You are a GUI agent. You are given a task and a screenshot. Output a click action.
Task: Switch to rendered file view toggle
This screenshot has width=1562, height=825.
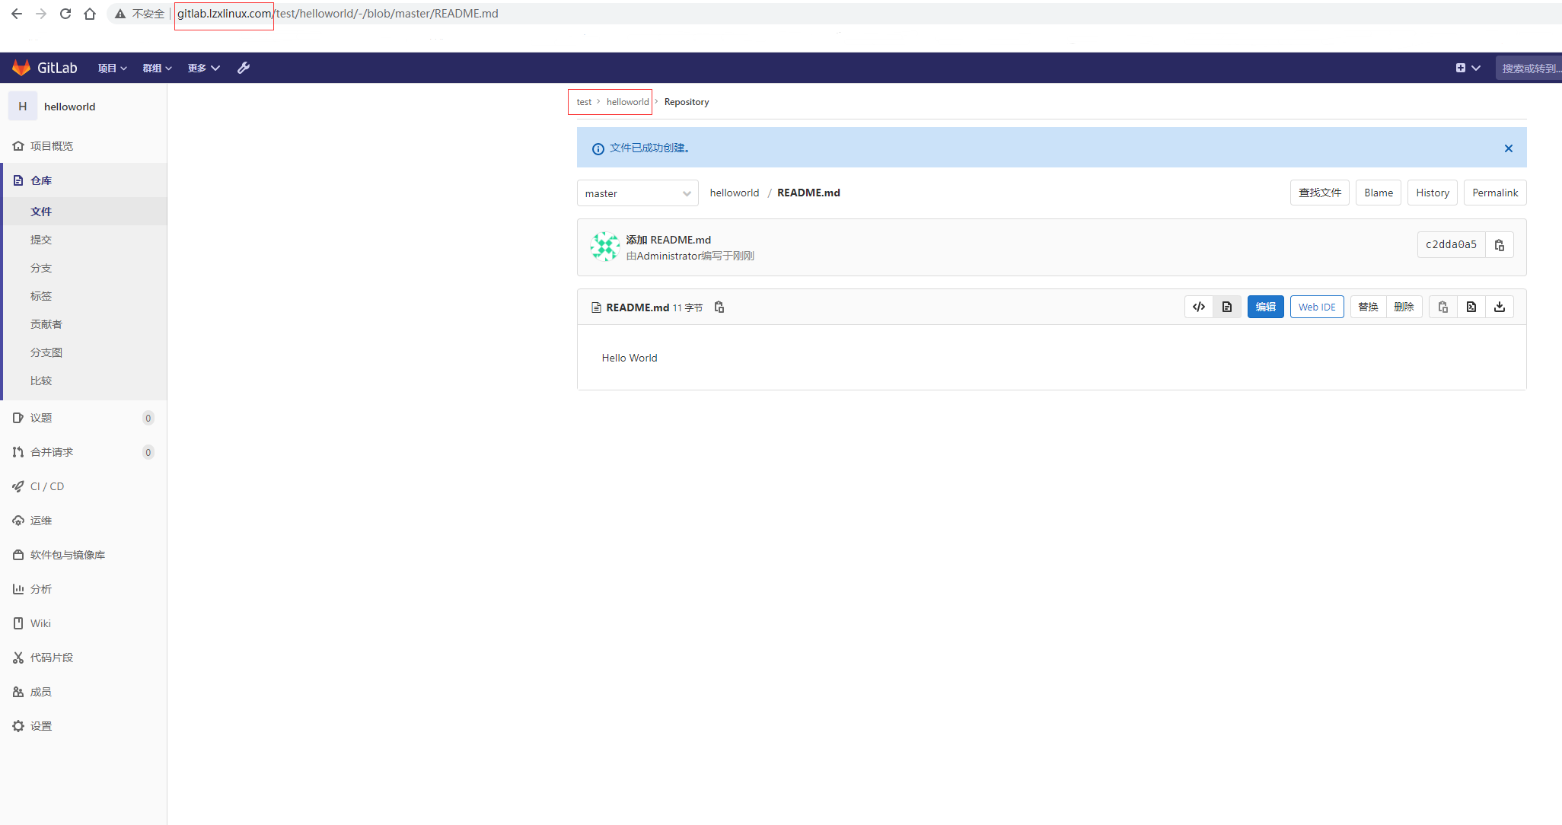point(1227,307)
